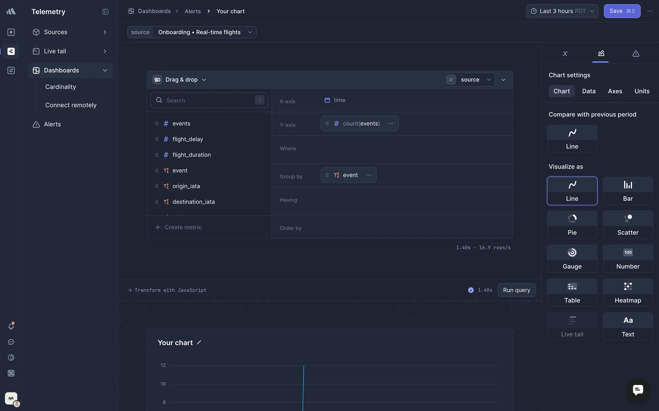Open the alert warning tab icon
This screenshot has width=659, height=411.
coord(636,53)
